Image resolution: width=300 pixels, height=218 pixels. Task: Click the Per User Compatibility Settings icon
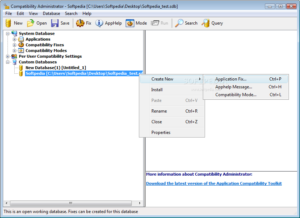coord(14,56)
